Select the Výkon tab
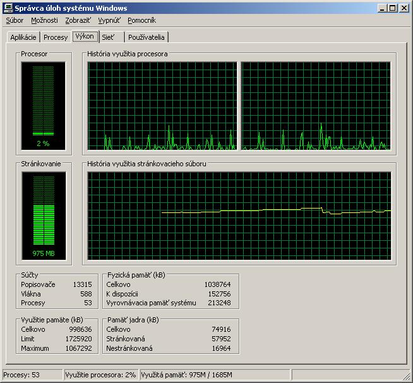 [x=85, y=36]
